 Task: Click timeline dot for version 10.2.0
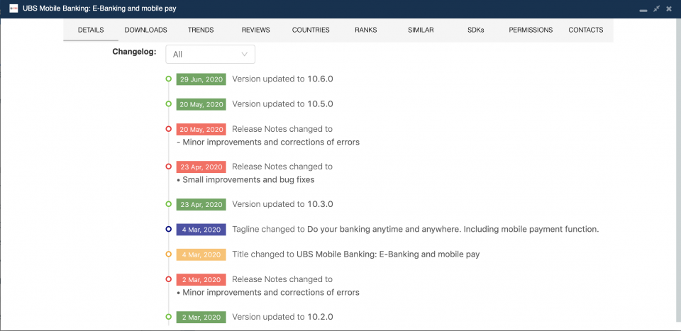click(x=169, y=317)
